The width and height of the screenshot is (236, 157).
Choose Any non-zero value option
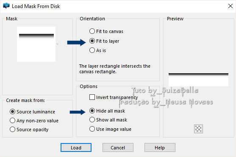[34, 121]
